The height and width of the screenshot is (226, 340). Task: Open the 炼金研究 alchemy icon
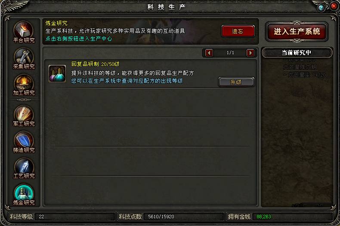[x=23, y=193]
